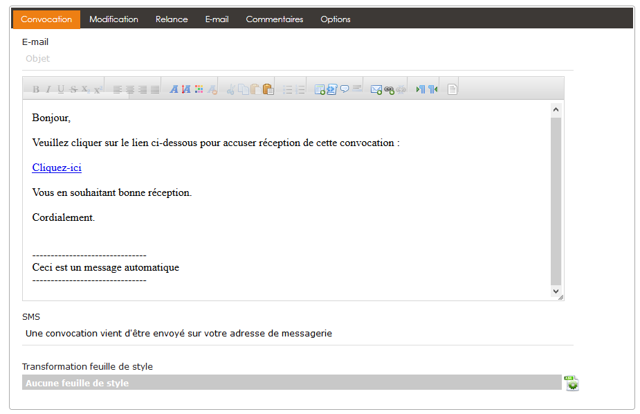The image size is (640, 414).
Task: Click the insert table icon
Action: pos(320,89)
